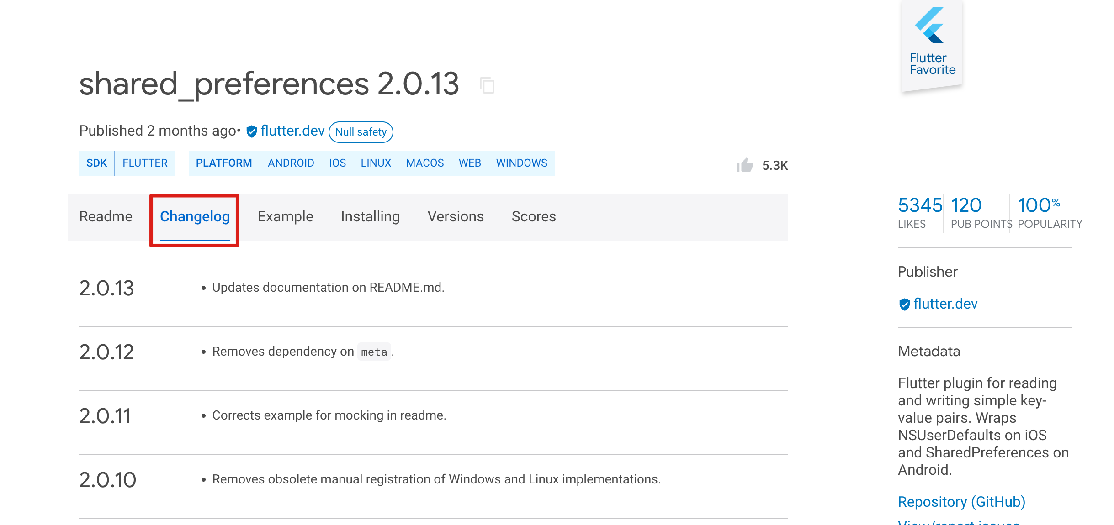1114x525 pixels.
Task: Open flutter.dev publisher link in header
Action: (292, 131)
